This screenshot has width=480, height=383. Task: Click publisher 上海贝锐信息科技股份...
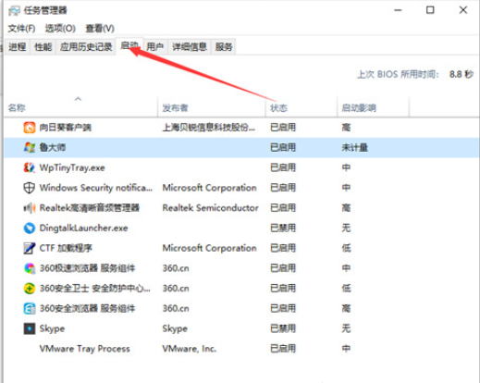pos(209,128)
